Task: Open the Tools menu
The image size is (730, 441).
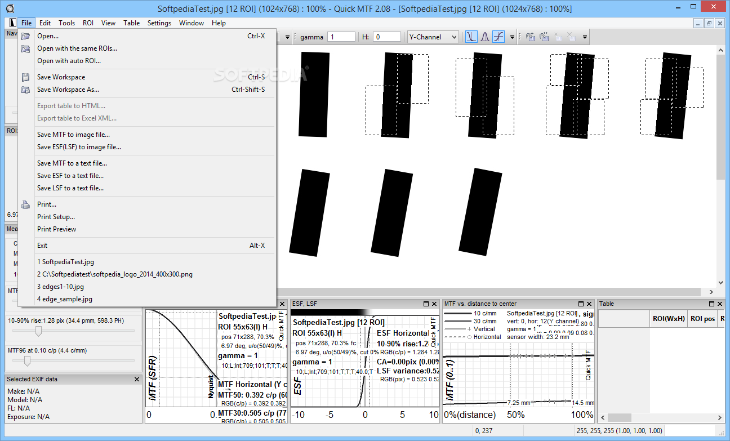Action: (67, 23)
